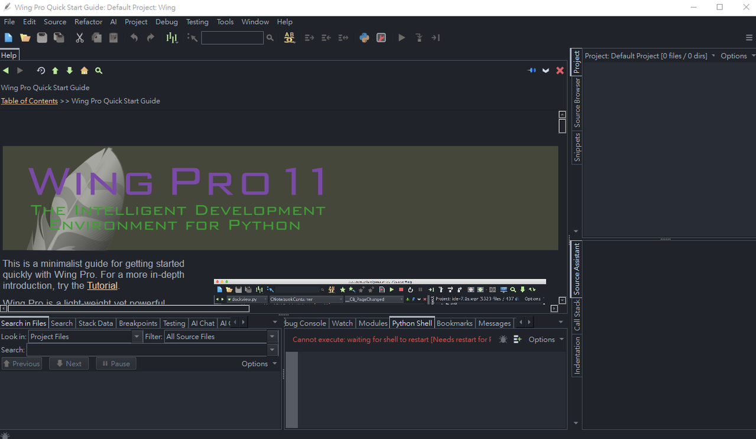Image resolution: width=756 pixels, height=439 pixels.
Task: Follow the Table of Contents link
Action: click(x=29, y=101)
